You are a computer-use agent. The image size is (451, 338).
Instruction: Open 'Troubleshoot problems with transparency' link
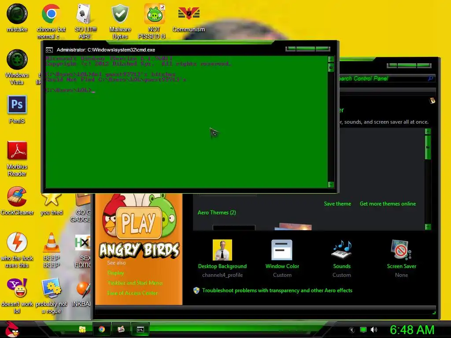tap(277, 290)
